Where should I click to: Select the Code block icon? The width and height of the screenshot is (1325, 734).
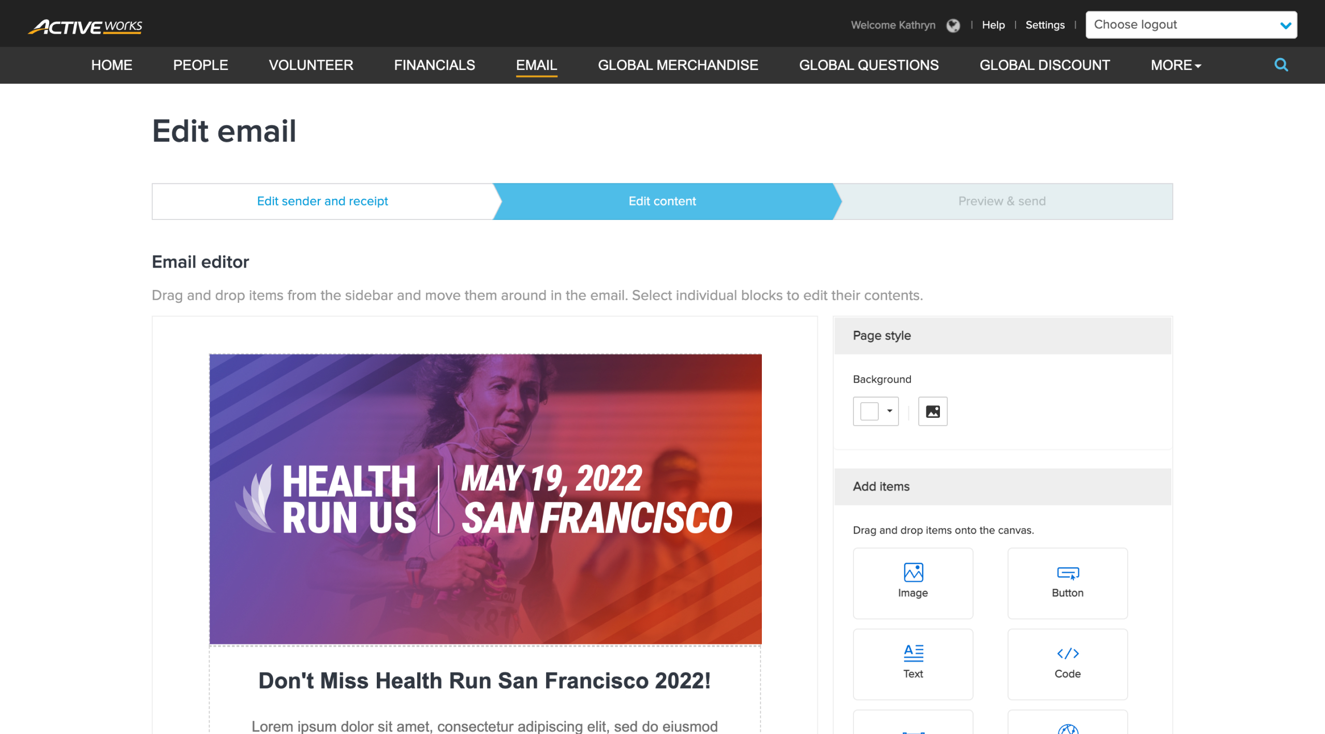1067,663
